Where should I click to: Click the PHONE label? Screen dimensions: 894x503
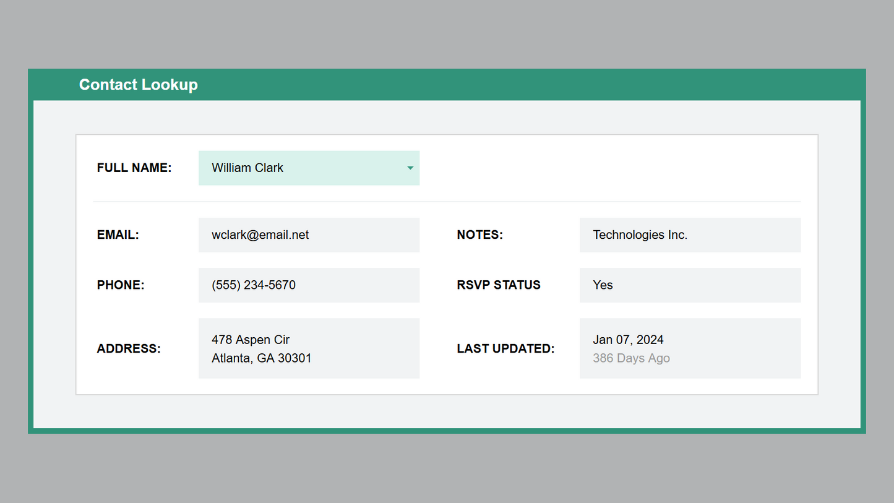pyautogui.click(x=120, y=285)
